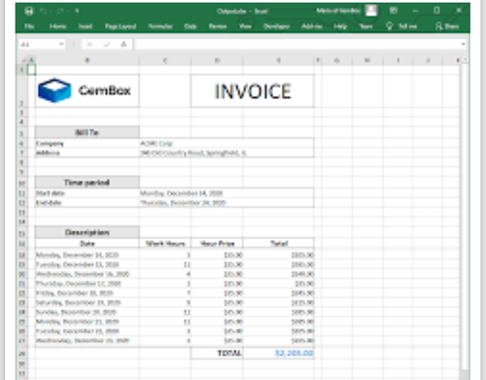Open the Formulas ribbon tab
The image size is (486, 380).
(160, 26)
